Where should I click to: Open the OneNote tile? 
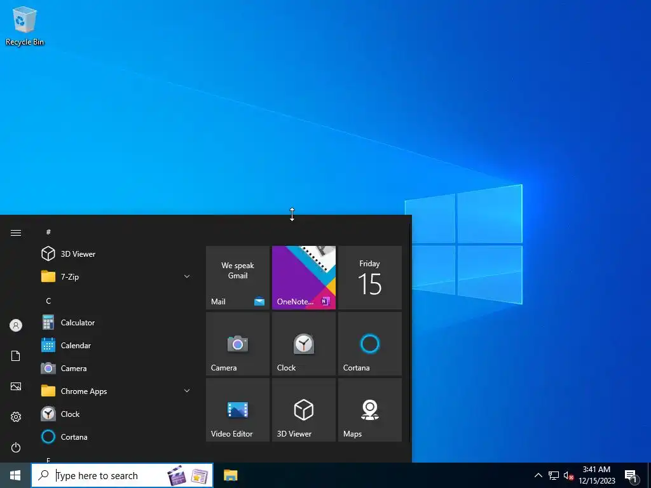click(x=303, y=278)
